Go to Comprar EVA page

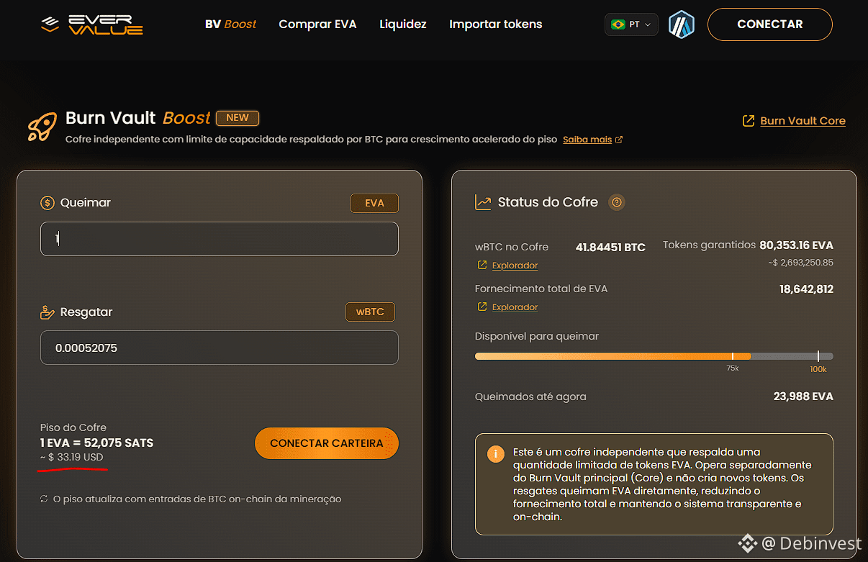317,24
